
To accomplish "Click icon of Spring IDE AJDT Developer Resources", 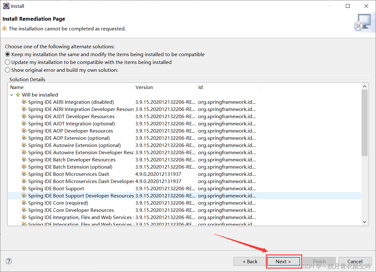I will pos(24,116).
